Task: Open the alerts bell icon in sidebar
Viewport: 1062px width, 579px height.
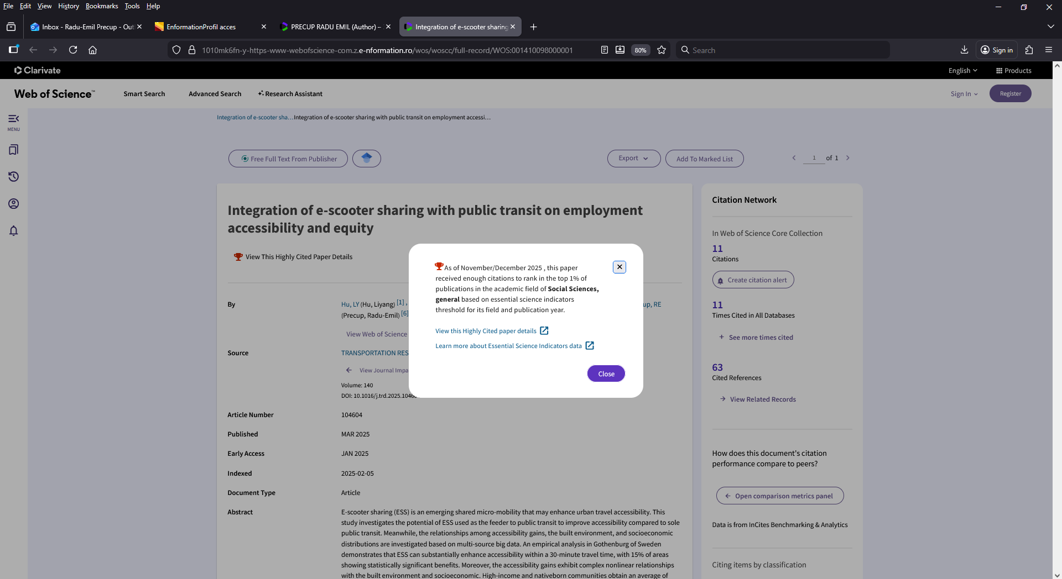Action: pos(13,231)
